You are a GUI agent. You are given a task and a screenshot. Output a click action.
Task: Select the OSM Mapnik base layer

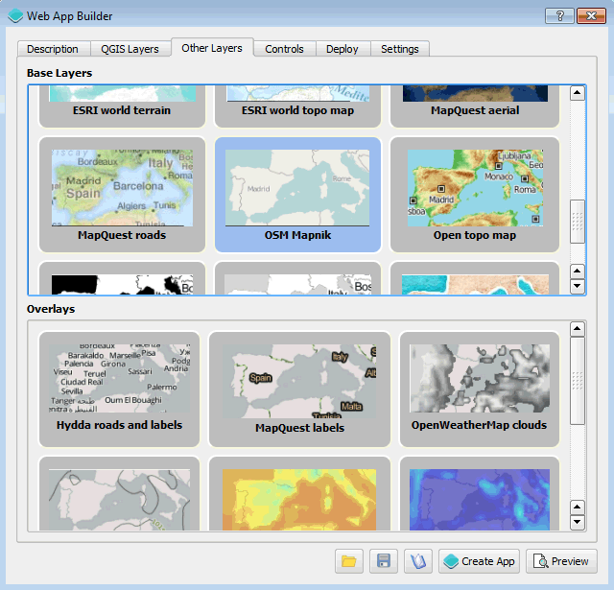297,195
